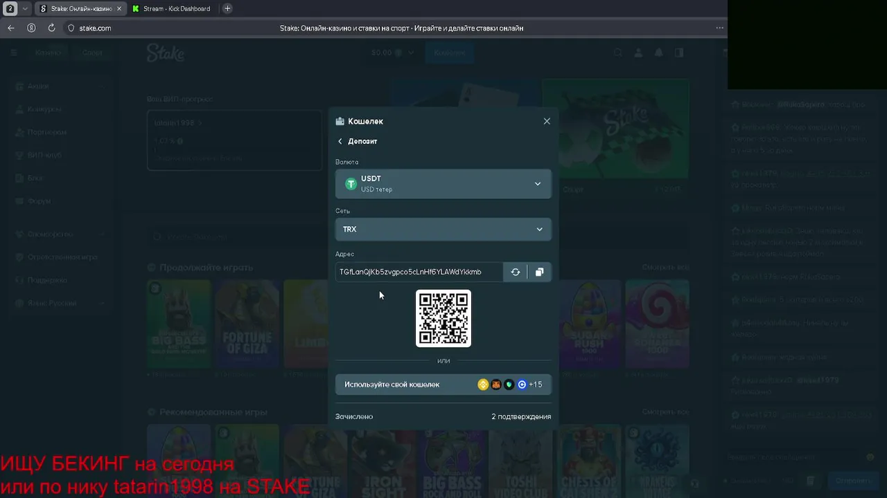The height and width of the screenshot is (498, 887).
Task: Open the search icon in Stake header
Action: click(x=618, y=53)
